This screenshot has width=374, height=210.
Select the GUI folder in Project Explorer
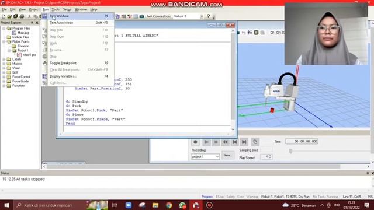click(x=15, y=72)
